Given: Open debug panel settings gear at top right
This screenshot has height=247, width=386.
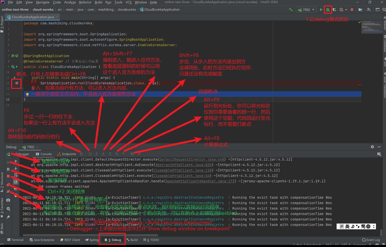Looking at the screenshot, I should click(x=372, y=147).
